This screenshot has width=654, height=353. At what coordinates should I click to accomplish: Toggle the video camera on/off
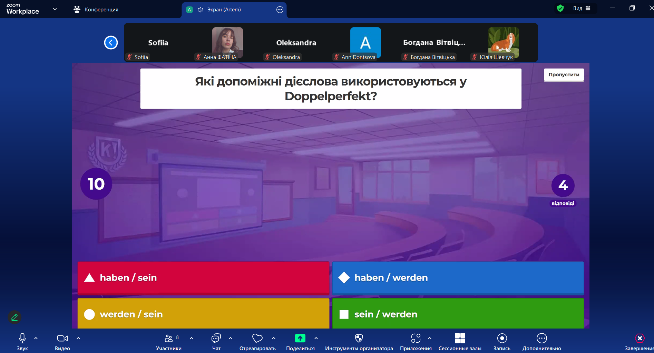click(62, 339)
